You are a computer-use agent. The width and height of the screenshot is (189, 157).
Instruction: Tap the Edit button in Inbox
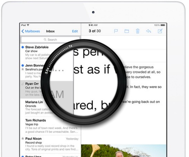[75, 31]
